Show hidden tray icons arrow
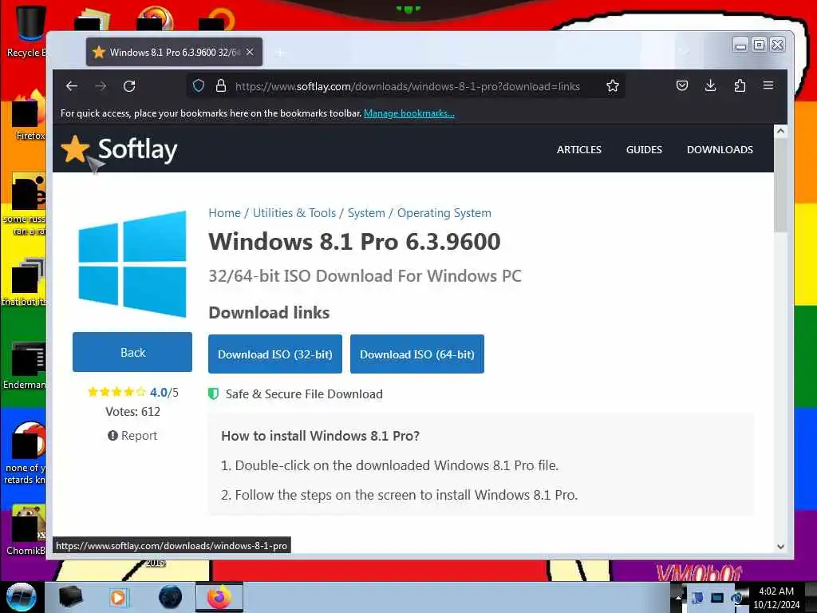 pos(678,598)
